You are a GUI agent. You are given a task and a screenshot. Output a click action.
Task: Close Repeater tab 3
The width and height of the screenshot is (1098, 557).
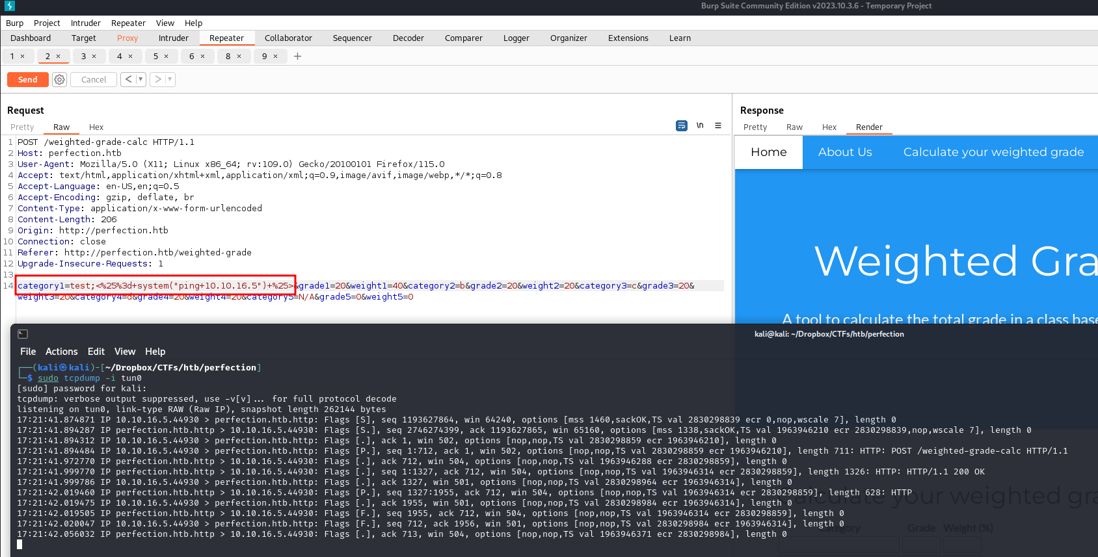point(94,57)
